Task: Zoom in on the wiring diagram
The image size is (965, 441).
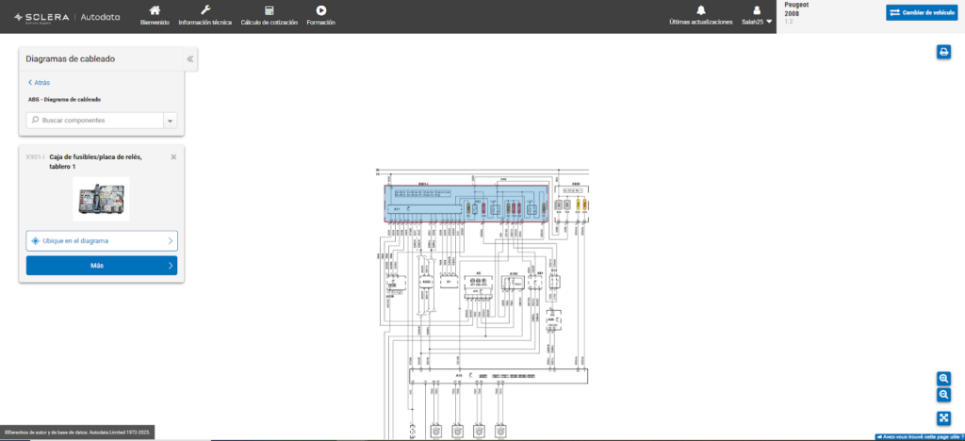Action: (x=943, y=378)
